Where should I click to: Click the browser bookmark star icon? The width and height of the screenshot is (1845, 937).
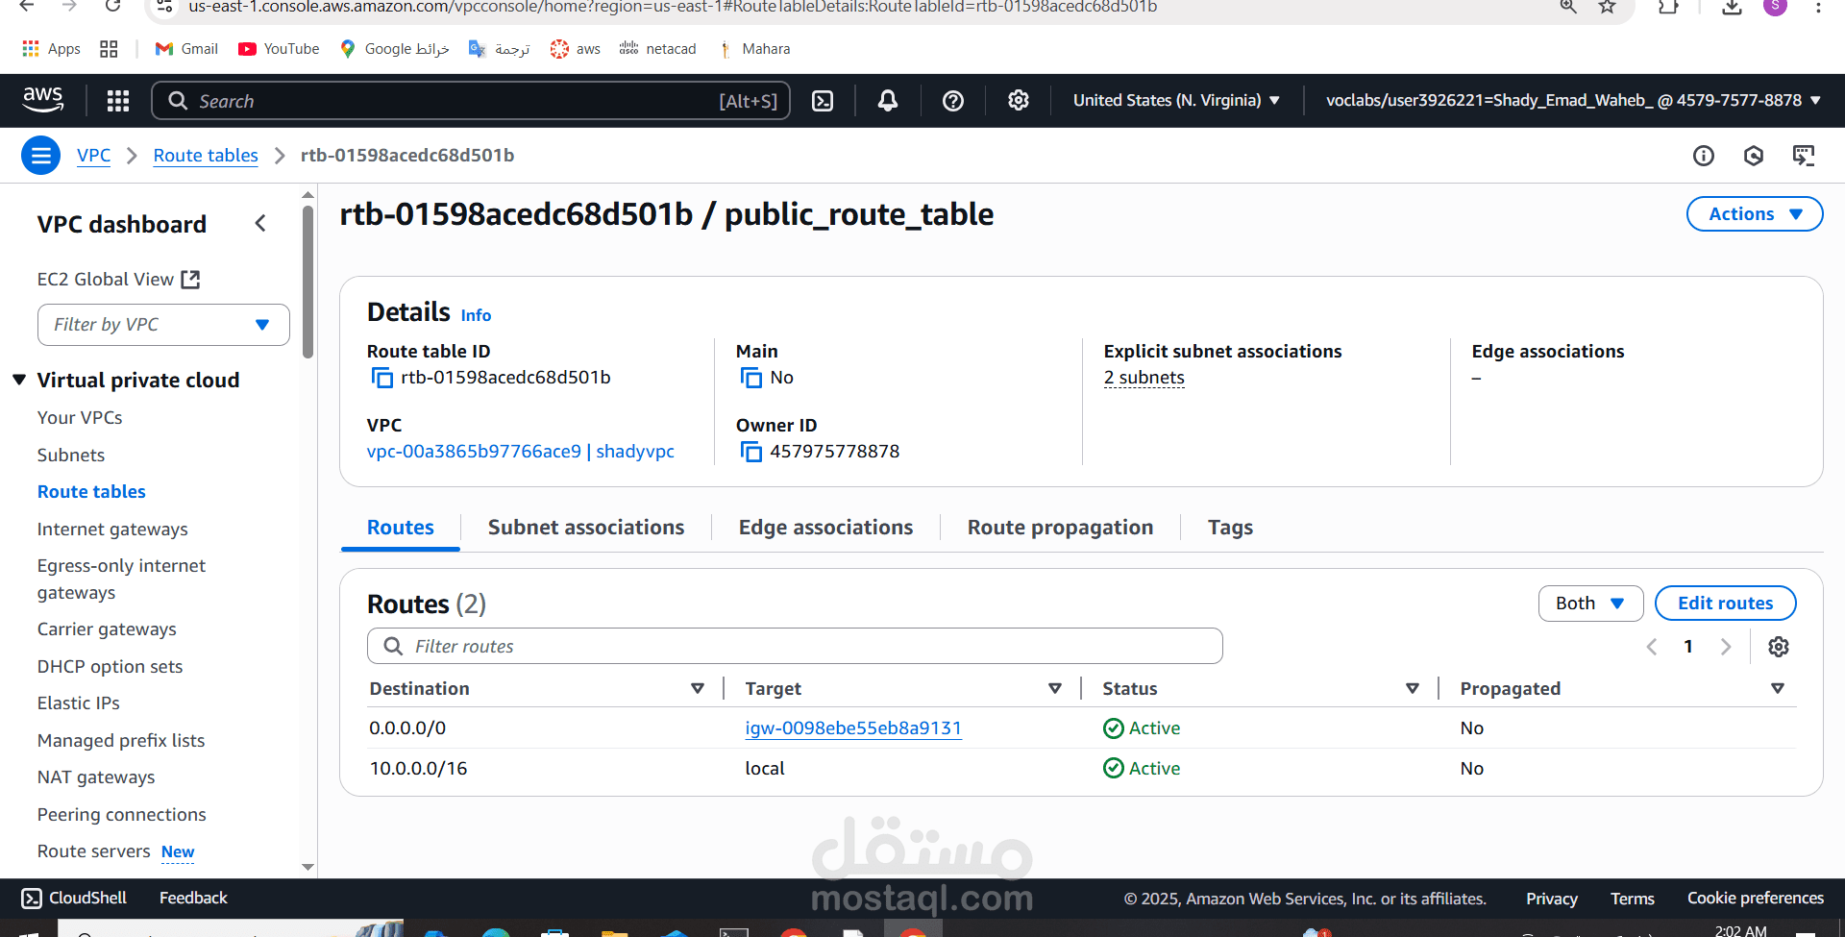(1607, 7)
